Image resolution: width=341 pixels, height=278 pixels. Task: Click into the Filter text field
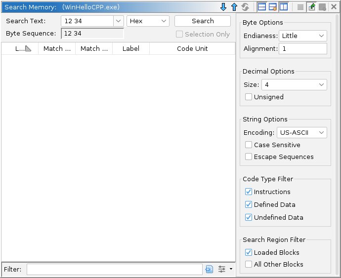[x=114, y=269]
